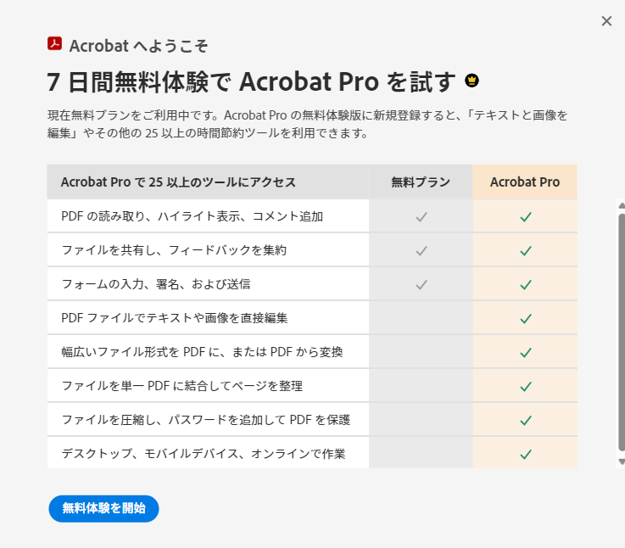
Task: Click green checkmark for ページを整理 row
Action: coord(526,387)
